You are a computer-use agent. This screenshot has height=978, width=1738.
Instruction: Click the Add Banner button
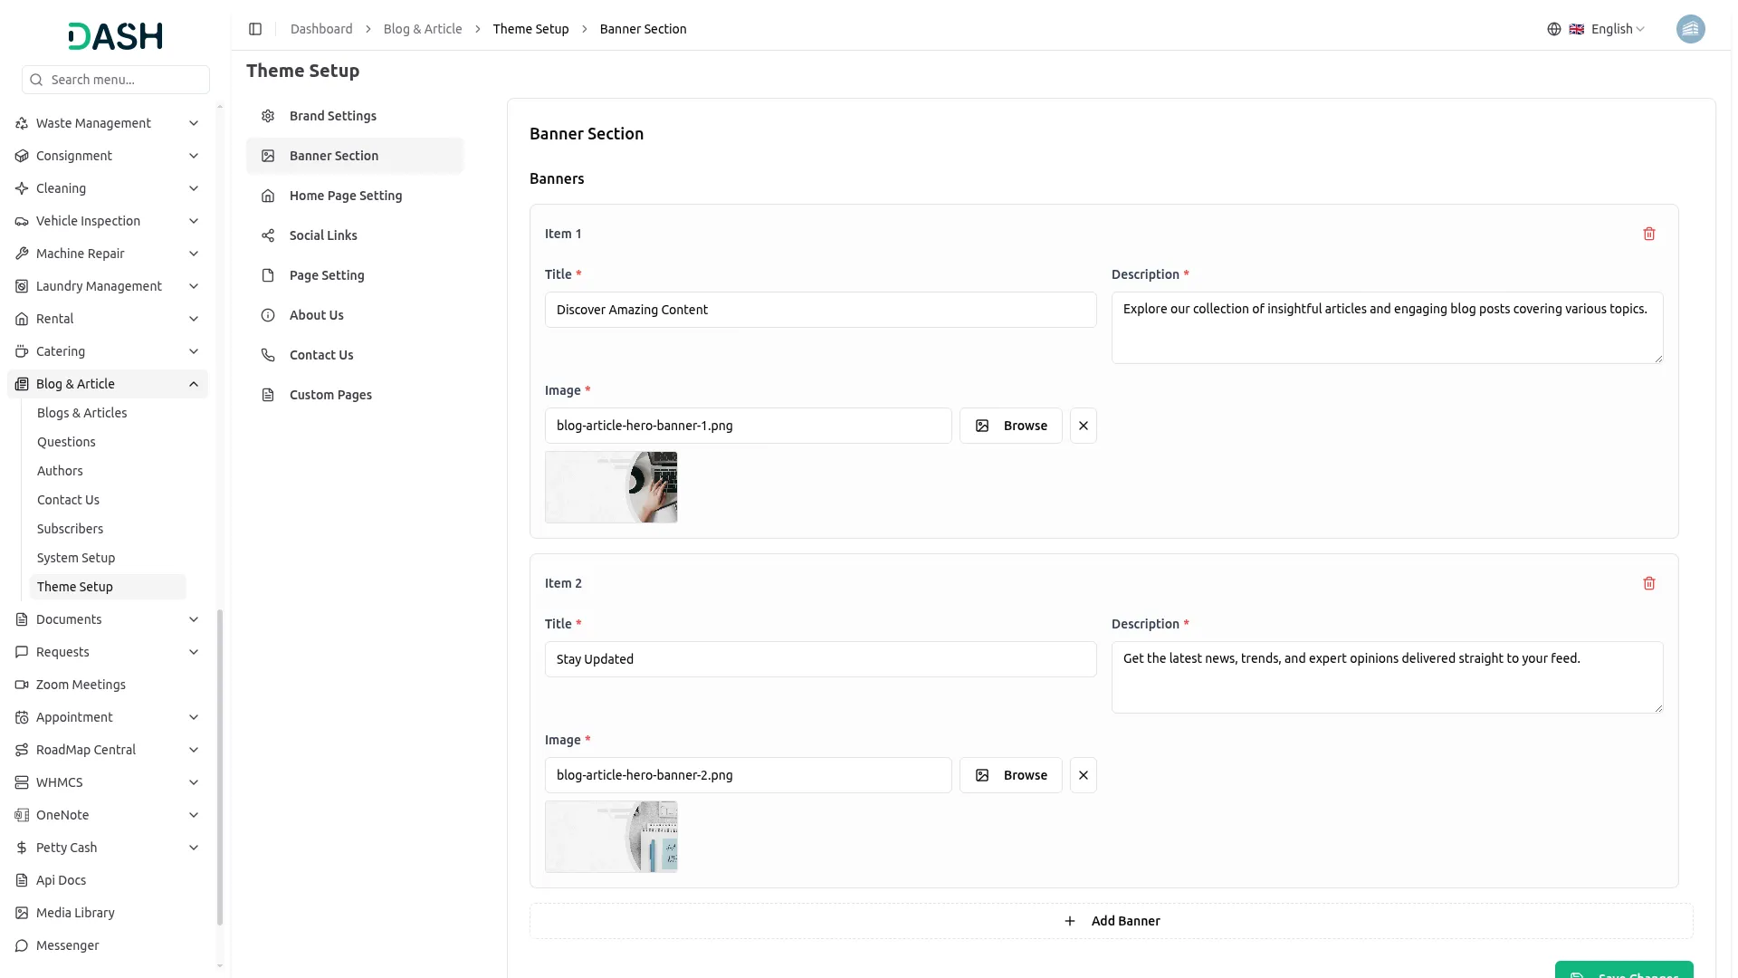point(1112,921)
